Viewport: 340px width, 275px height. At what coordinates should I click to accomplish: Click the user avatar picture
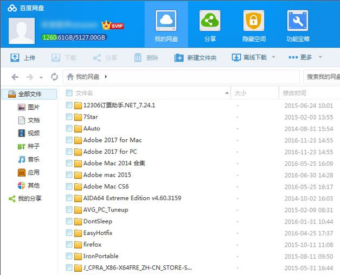22,31
